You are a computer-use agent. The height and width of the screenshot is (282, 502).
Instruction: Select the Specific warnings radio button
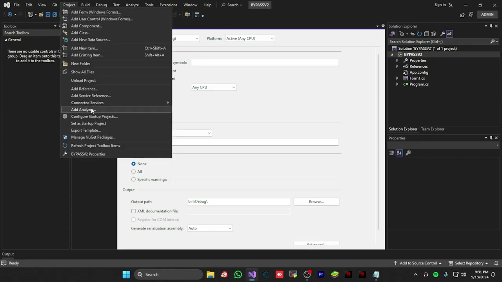pos(133,179)
